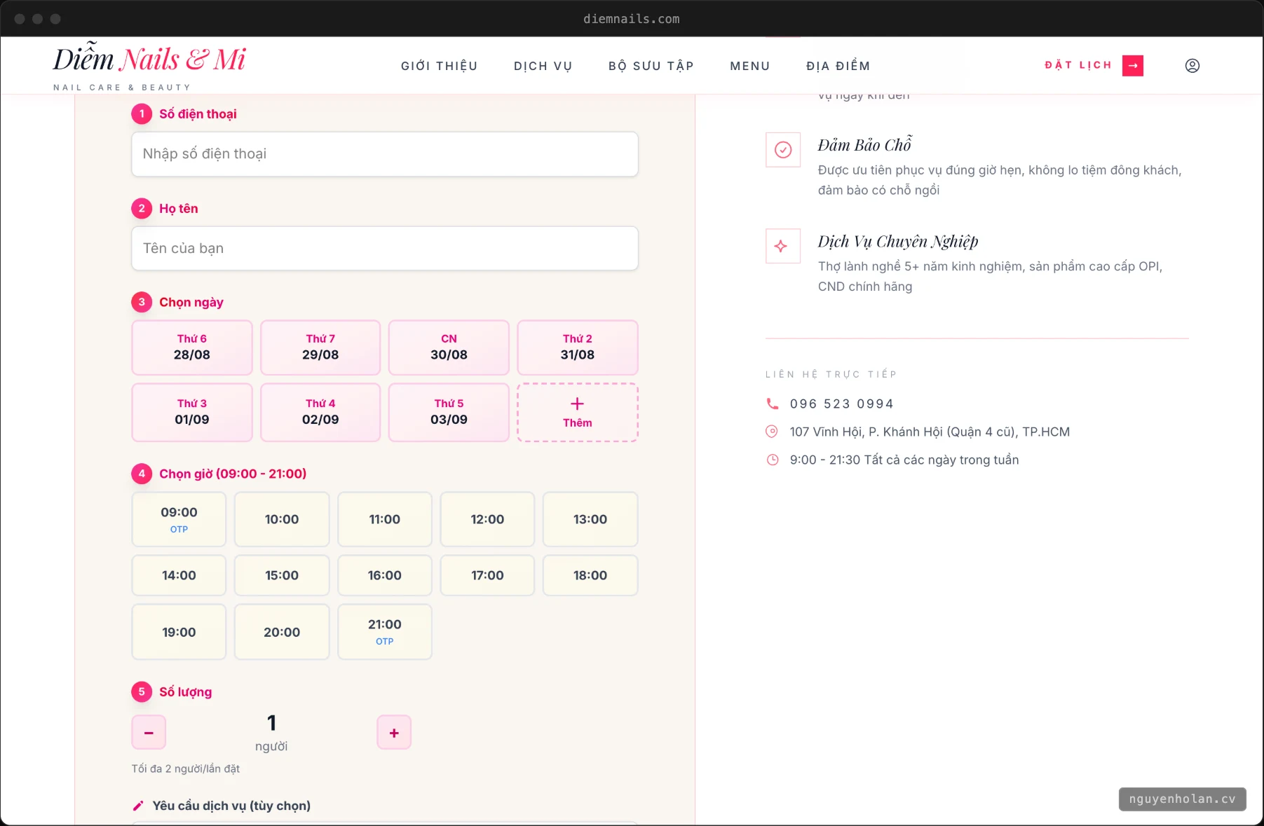Select date CN 30/08
The image size is (1264, 826).
449,347
